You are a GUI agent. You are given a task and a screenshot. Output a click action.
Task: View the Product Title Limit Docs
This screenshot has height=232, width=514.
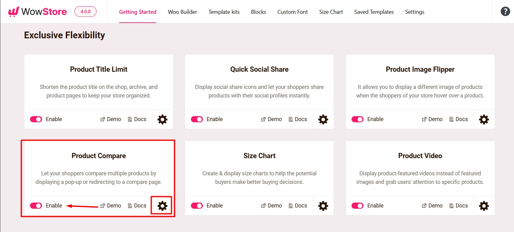click(137, 119)
